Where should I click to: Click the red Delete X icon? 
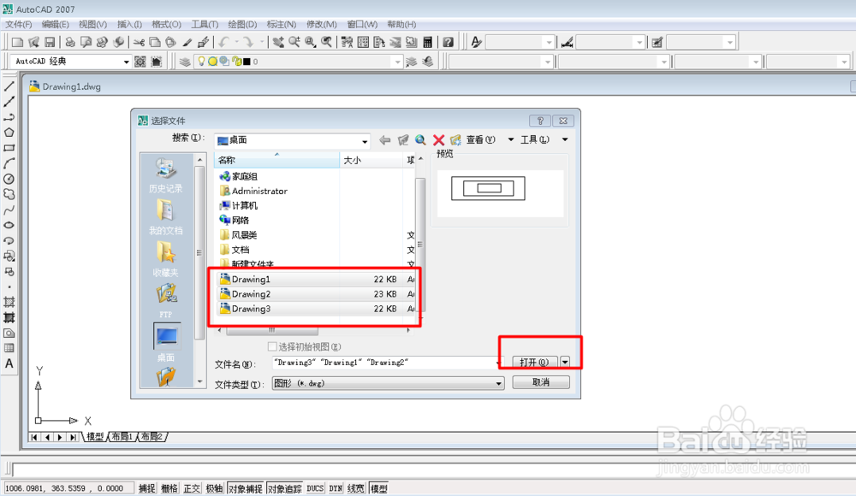click(x=438, y=140)
